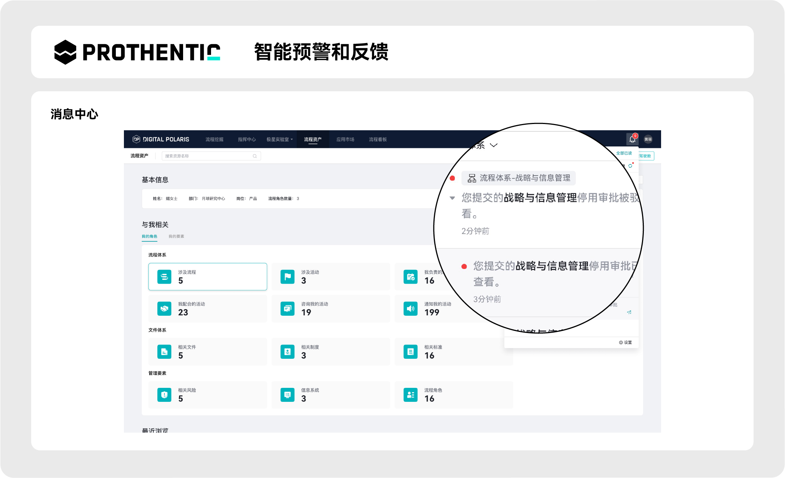Click the 我负责的 calendar icon
This screenshot has height=478, width=785.
tap(410, 277)
